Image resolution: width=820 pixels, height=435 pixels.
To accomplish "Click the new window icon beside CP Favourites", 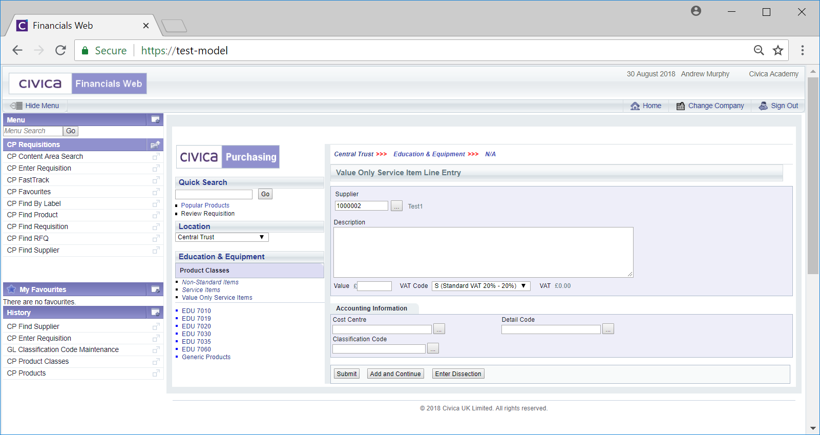I will click(x=156, y=192).
